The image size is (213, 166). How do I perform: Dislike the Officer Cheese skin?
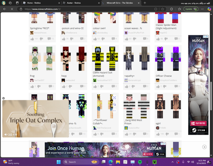click(x=164, y=87)
